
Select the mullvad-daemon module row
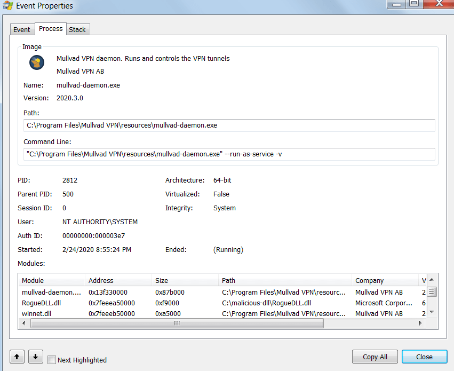pyautogui.click(x=222, y=292)
